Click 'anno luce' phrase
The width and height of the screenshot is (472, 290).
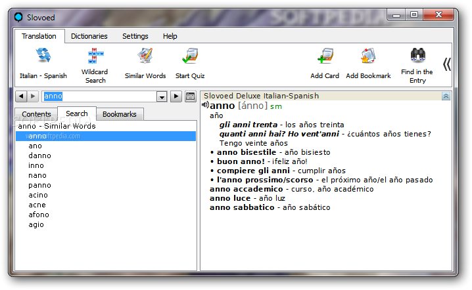230,198
